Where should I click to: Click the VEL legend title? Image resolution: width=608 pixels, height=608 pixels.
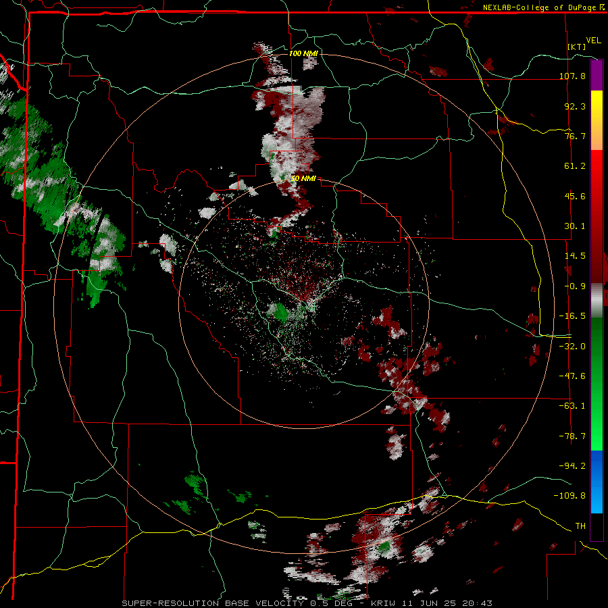tap(593, 41)
